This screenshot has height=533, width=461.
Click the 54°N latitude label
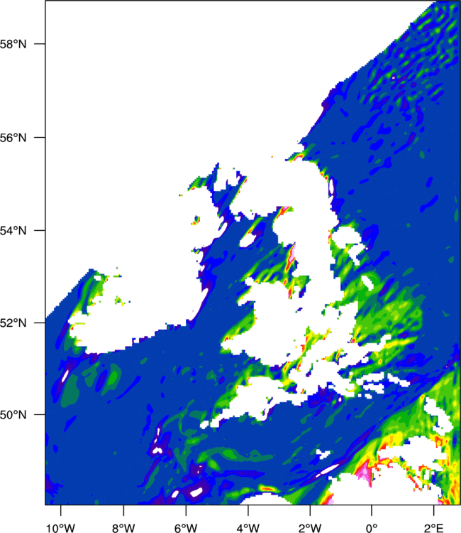[x=13, y=231]
